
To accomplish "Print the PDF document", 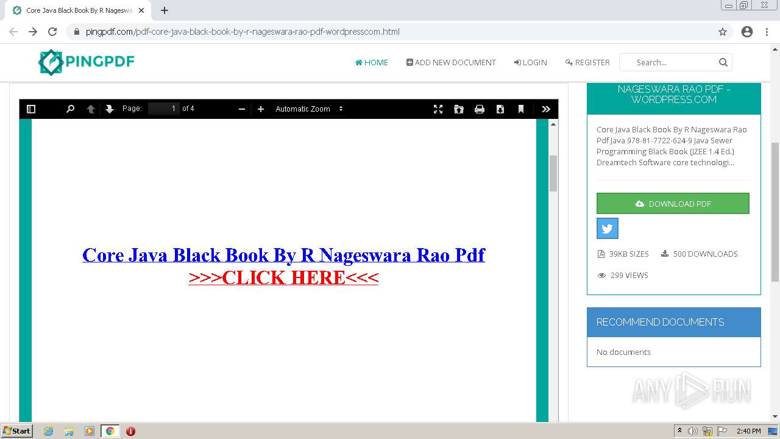I will click(x=480, y=109).
